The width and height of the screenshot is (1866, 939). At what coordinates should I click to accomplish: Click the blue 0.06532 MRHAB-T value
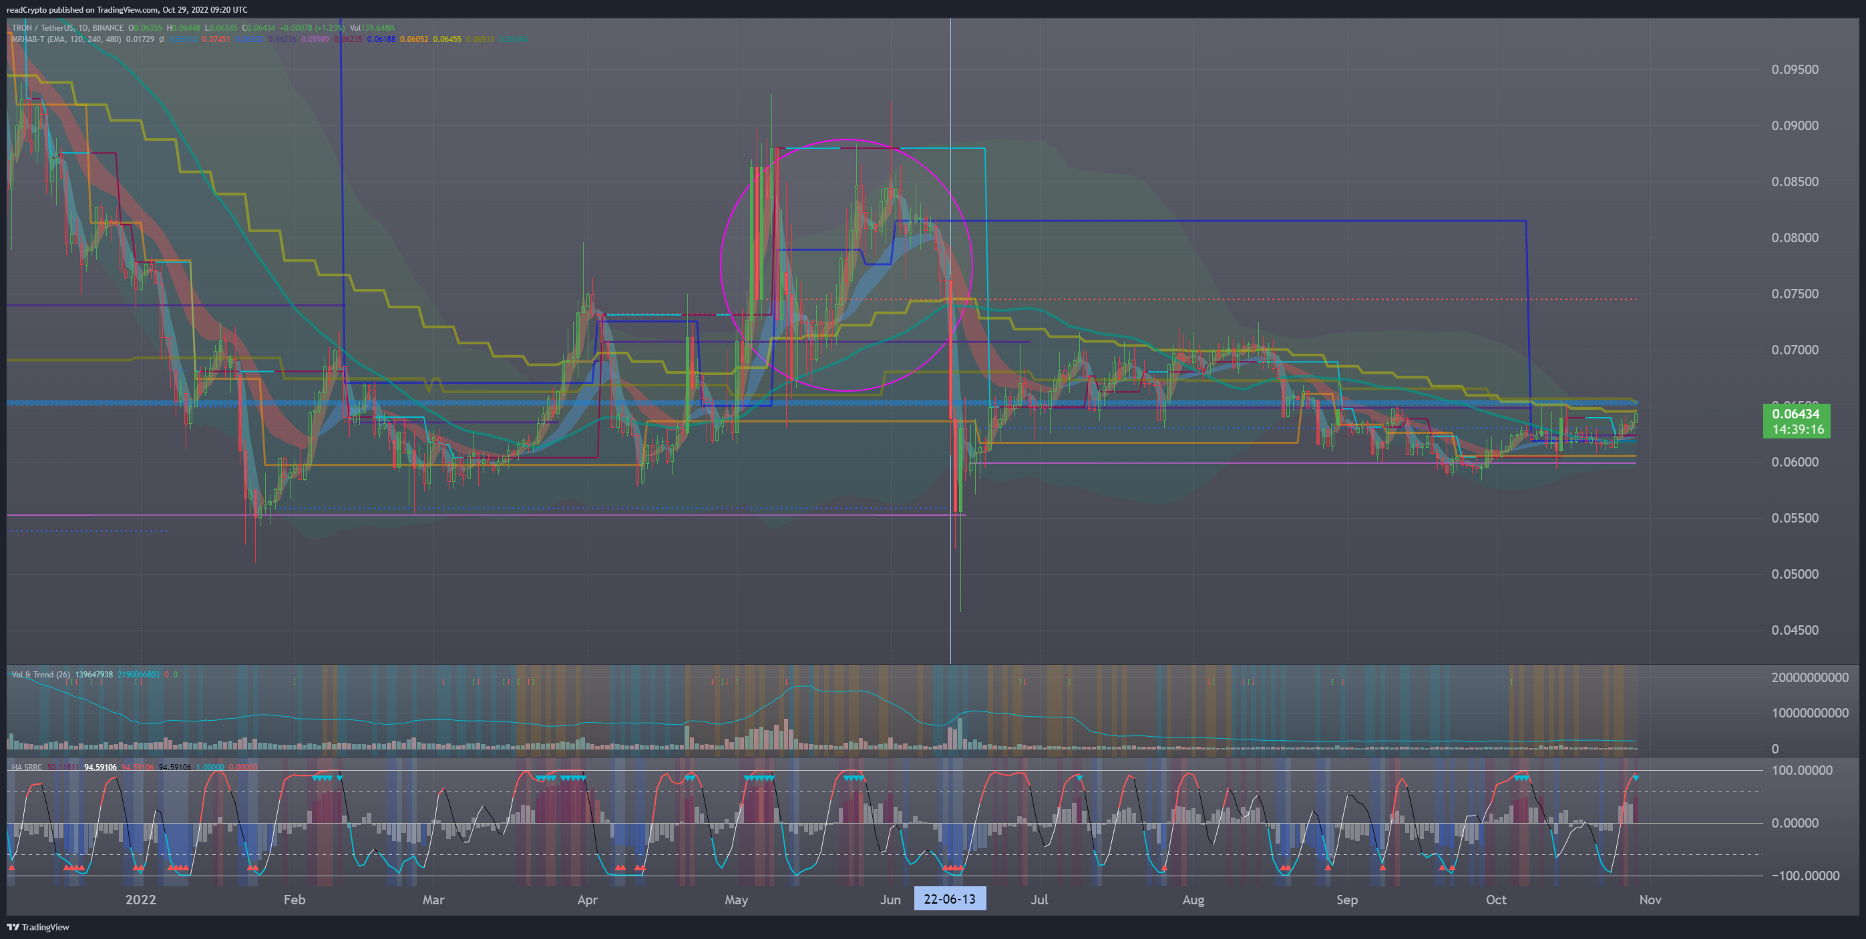(183, 39)
